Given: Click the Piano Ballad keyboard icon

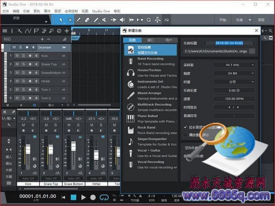Looking at the screenshot, I should (x=131, y=119).
